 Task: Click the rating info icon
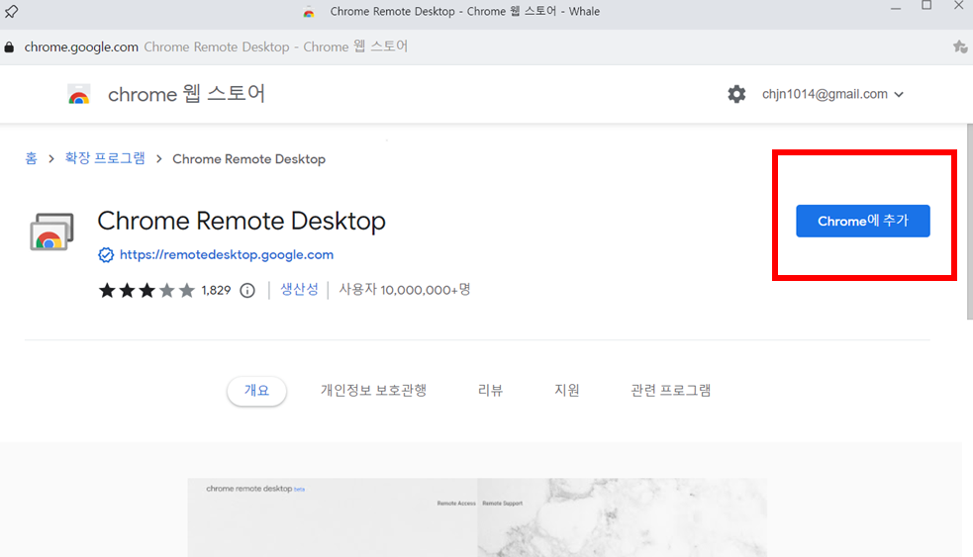(247, 290)
